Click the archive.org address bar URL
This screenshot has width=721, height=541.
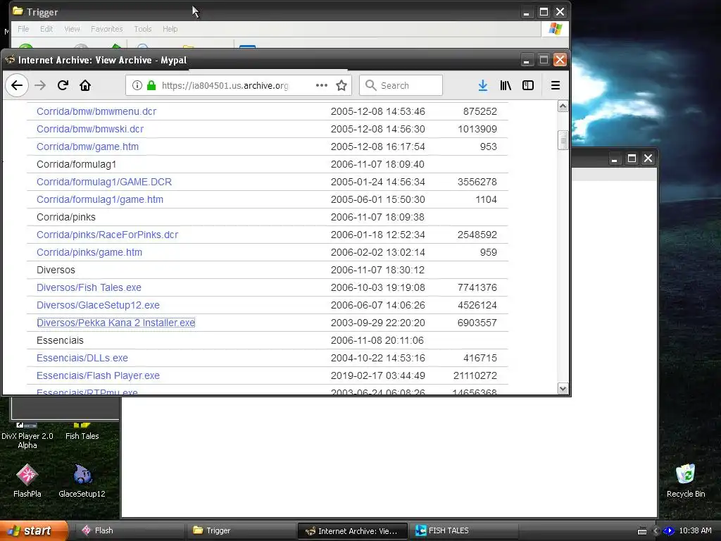[225, 85]
